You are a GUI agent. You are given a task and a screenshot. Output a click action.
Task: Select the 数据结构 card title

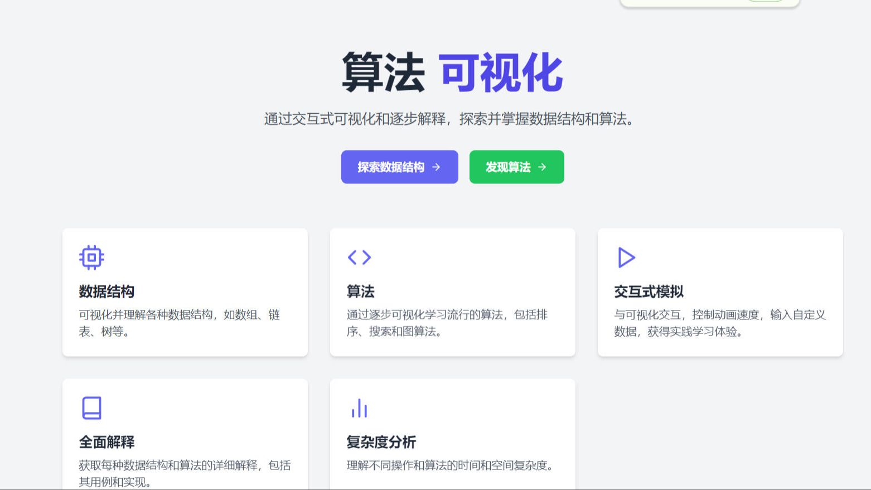107,292
